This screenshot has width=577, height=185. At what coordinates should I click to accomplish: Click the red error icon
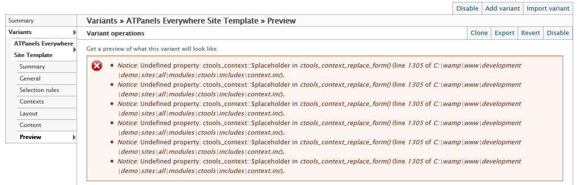click(x=97, y=66)
